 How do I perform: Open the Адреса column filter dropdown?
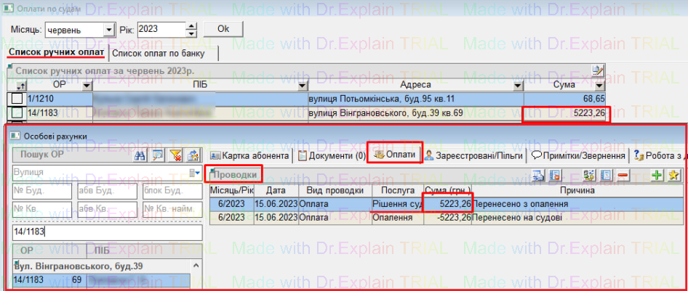(x=518, y=86)
